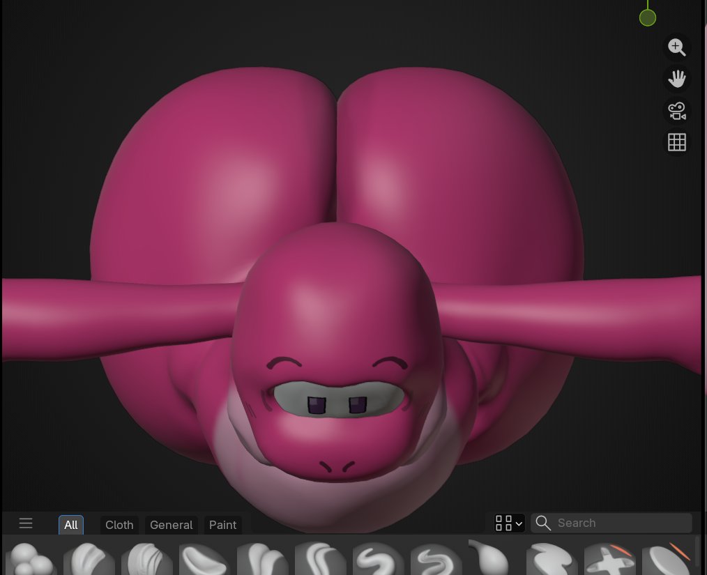Click the brush Search field
Image resolution: width=707 pixels, height=575 pixels.
click(x=611, y=523)
